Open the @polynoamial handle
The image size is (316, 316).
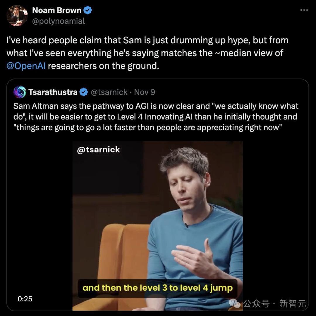click(59, 21)
